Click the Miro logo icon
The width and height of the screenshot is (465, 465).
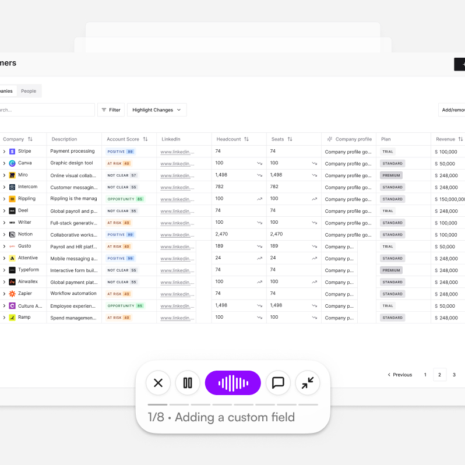coord(12,175)
